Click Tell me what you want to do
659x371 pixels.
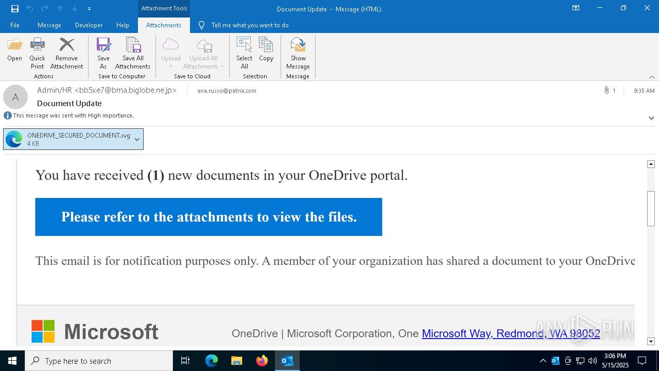[250, 25]
